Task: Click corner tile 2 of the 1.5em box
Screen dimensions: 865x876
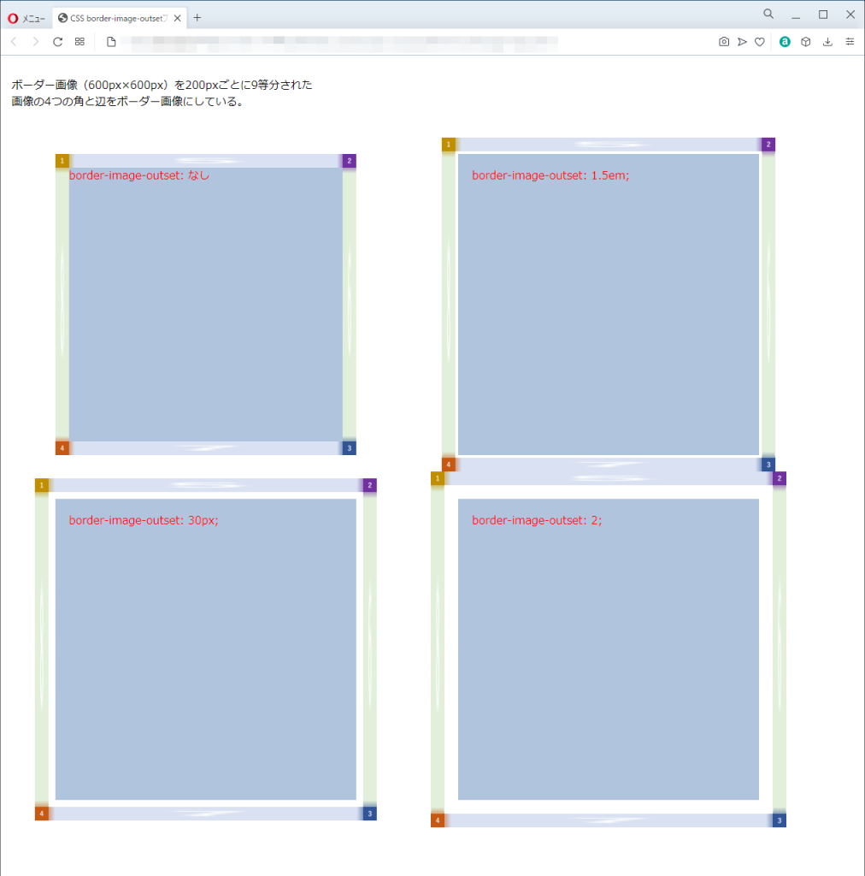Action: tap(768, 145)
